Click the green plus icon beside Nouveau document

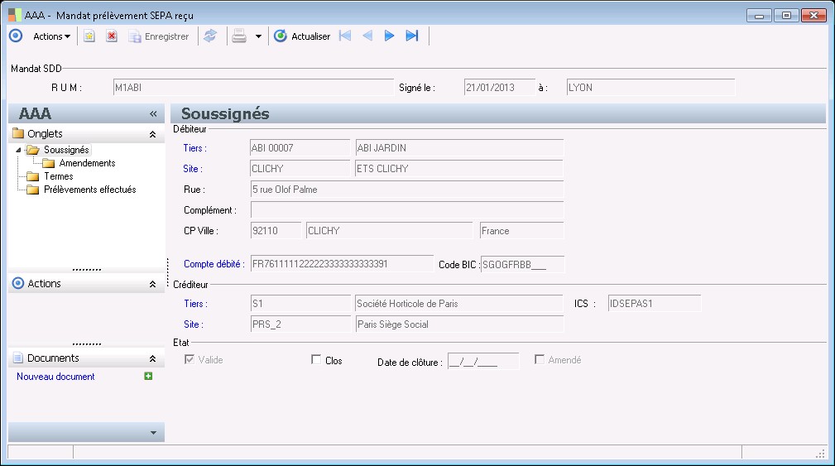(x=148, y=377)
